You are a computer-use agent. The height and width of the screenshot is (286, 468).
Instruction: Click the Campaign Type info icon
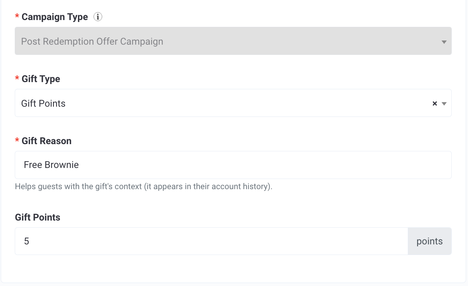98,17
